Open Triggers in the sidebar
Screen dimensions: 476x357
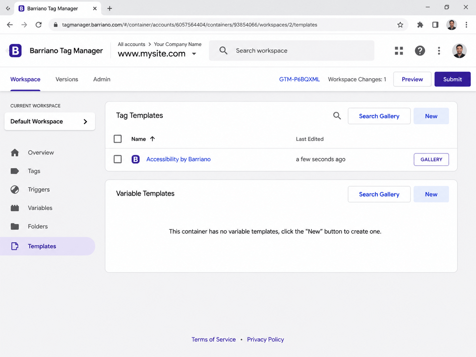tap(39, 189)
